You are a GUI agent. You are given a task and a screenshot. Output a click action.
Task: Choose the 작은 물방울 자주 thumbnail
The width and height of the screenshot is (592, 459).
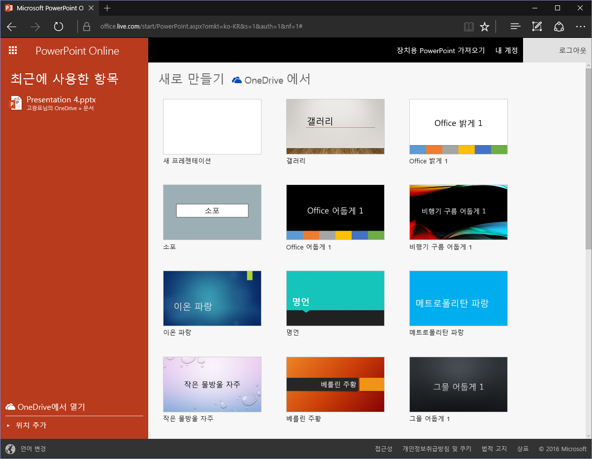coord(212,384)
